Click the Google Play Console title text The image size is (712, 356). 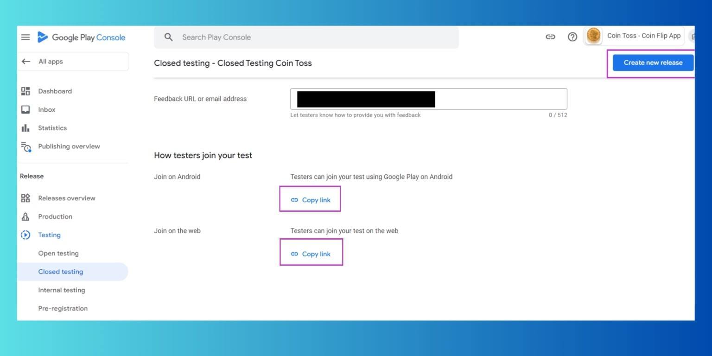(x=89, y=38)
